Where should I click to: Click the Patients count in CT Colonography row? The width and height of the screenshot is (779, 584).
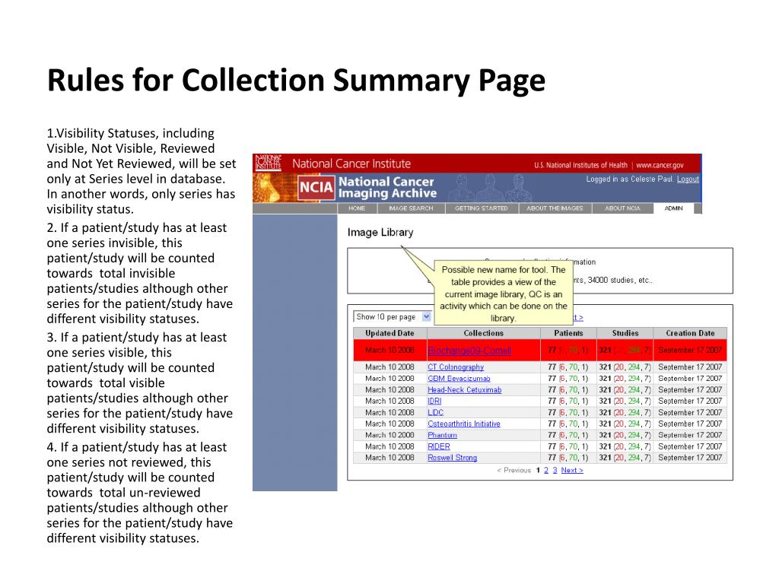click(568, 367)
